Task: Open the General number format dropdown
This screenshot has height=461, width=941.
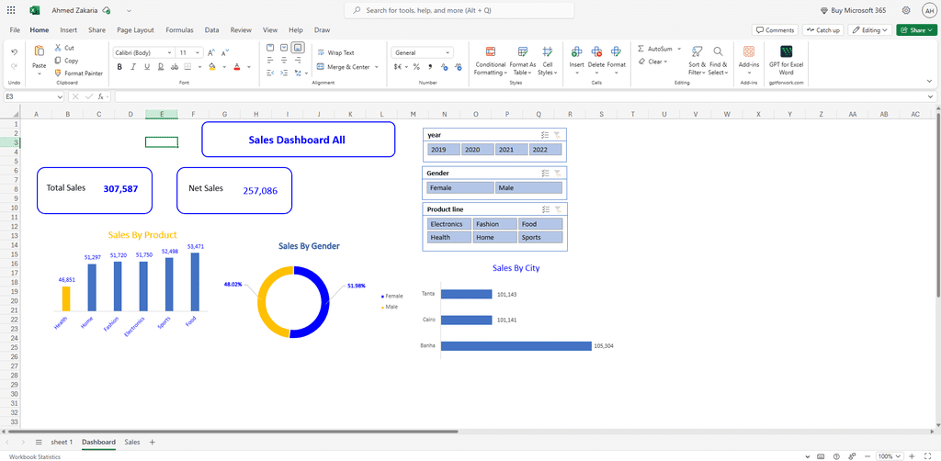Action: point(448,53)
